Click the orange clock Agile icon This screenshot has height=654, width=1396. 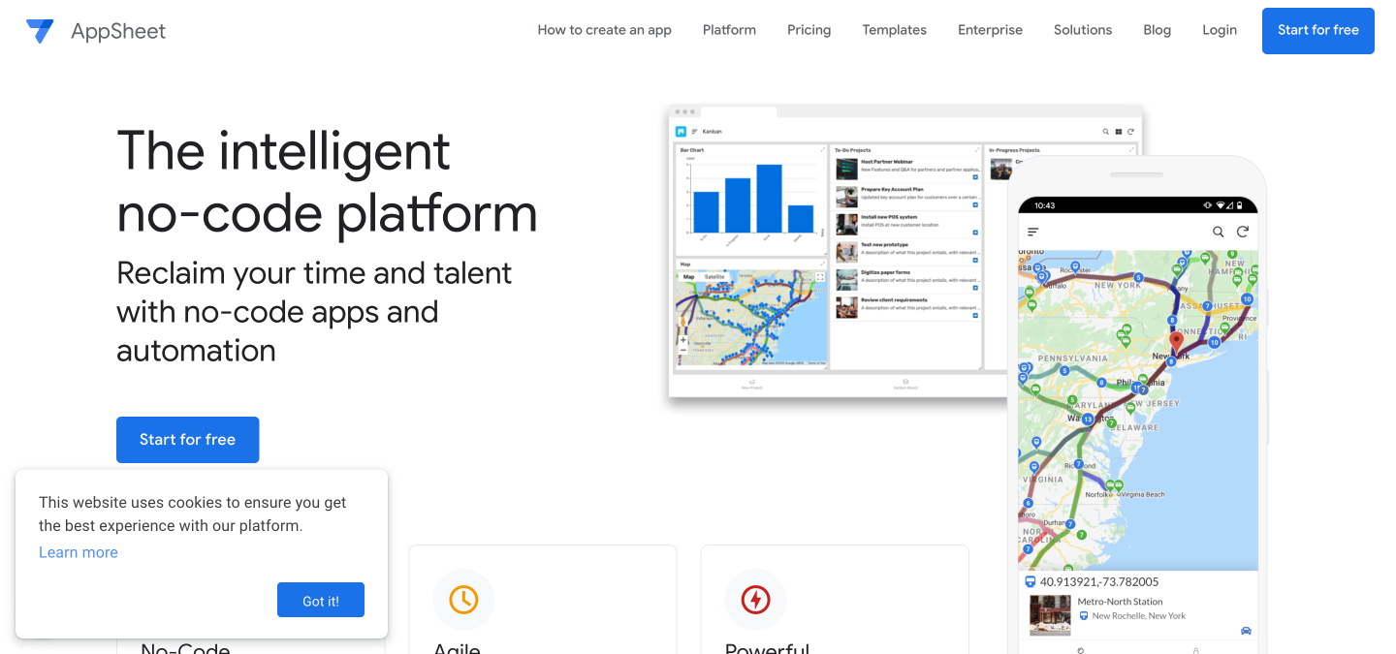(463, 600)
